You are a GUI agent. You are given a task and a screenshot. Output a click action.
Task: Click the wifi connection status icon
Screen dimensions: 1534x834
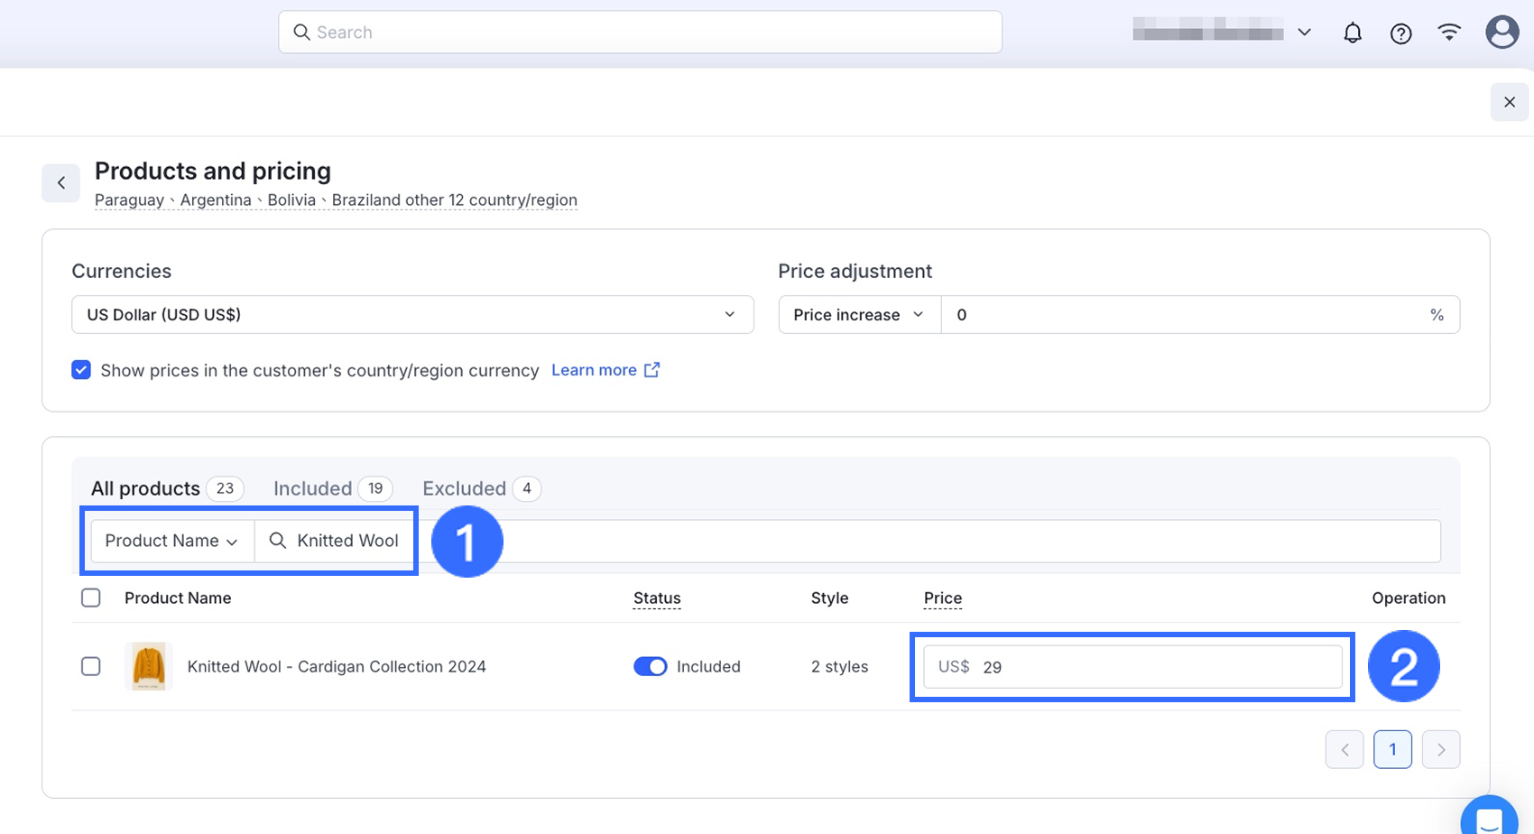(1449, 33)
